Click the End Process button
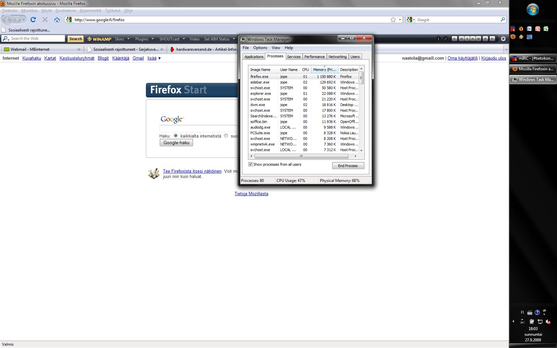 348,166
